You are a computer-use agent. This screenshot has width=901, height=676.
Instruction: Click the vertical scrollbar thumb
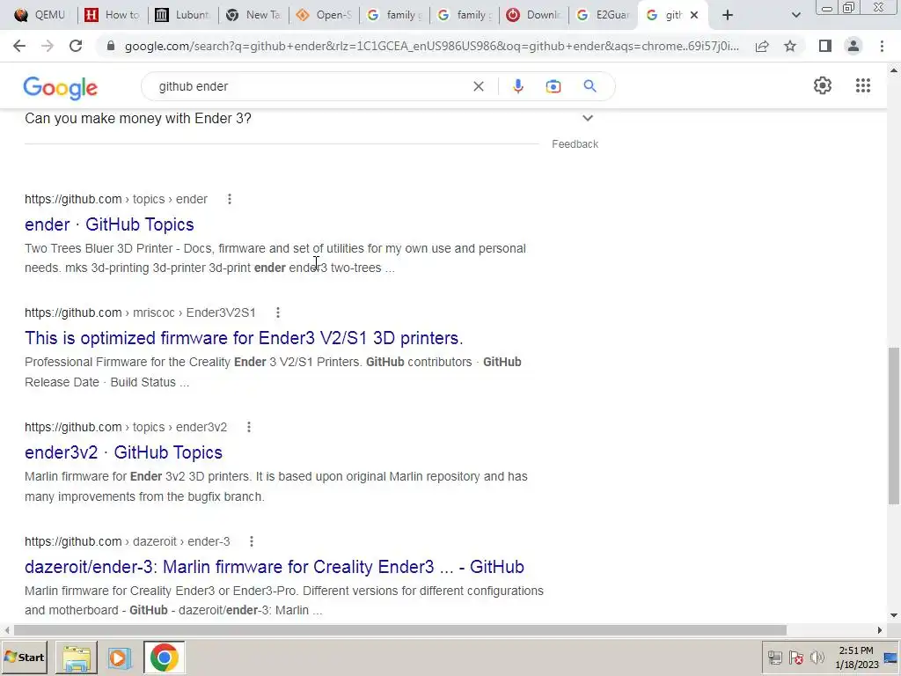click(x=894, y=425)
